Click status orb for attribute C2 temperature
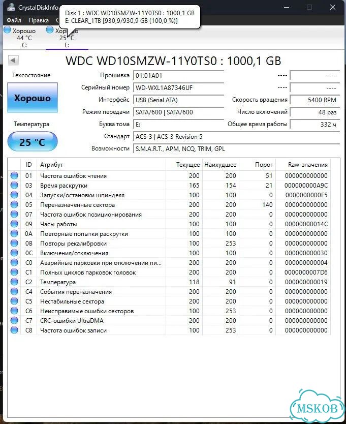Screen dimensions: 346x424 (x=14, y=282)
